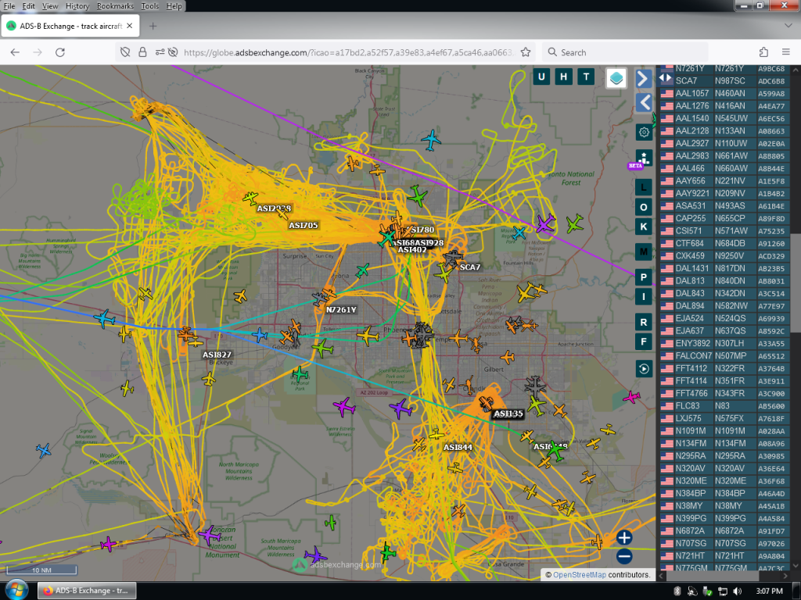Open the BETA leaderboard stats icon
801x600 pixels.
[644, 158]
